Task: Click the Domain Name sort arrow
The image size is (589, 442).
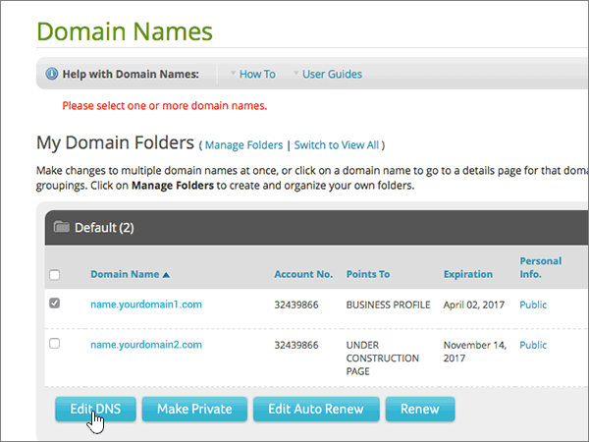Action: 166,275
